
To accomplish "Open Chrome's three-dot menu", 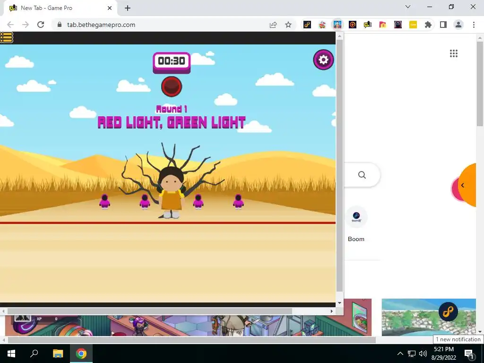I will [x=474, y=25].
